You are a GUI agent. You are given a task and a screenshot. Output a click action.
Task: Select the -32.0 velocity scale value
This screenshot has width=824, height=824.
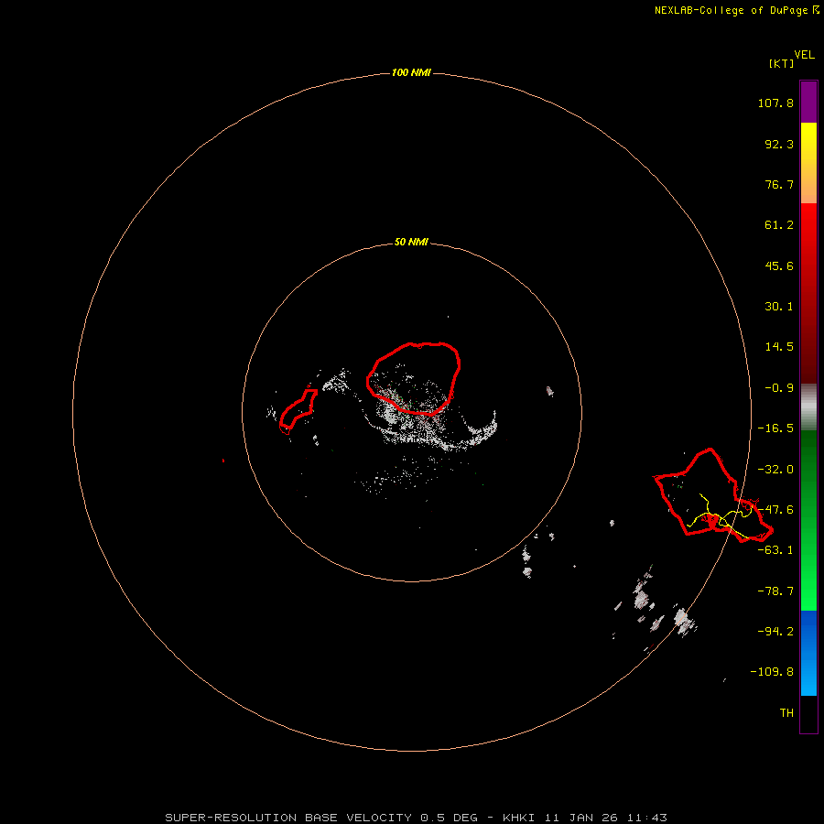[775, 470]
